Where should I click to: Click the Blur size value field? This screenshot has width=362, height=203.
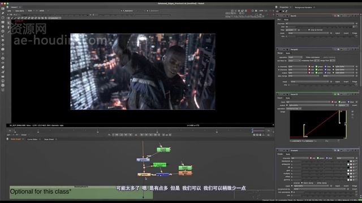[290, 27]
